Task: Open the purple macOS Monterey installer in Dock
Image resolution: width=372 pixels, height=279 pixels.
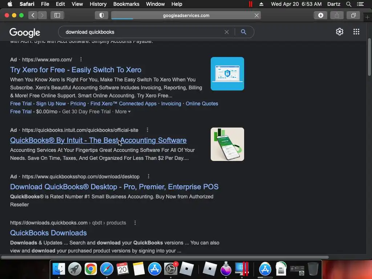Action: [x=226, y=269]
